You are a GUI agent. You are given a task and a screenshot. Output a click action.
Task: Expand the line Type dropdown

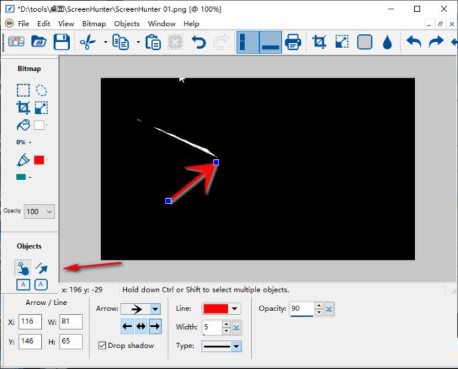[x=236, y=347]
